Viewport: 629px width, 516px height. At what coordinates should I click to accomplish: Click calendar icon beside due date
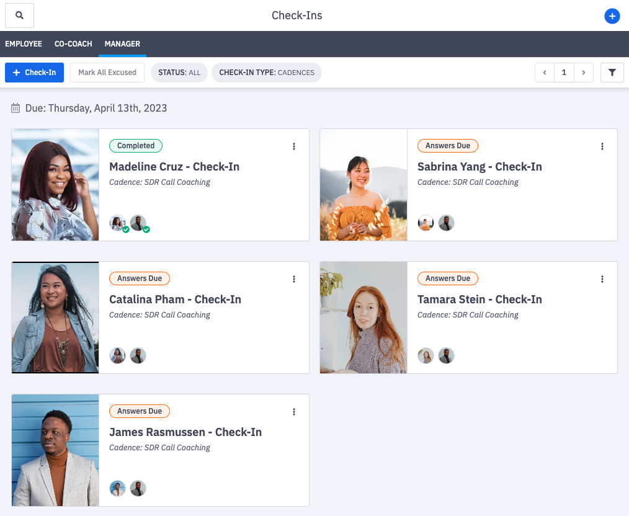16,108
